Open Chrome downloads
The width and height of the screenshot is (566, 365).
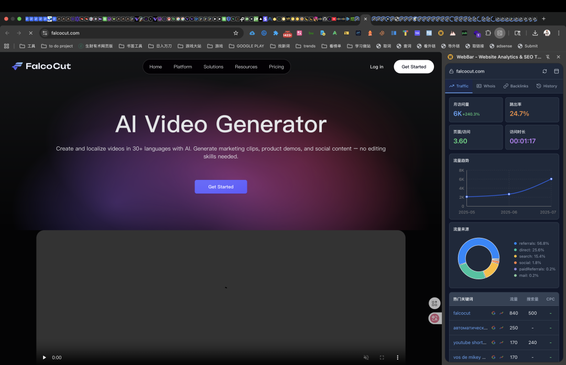(535, 33)
